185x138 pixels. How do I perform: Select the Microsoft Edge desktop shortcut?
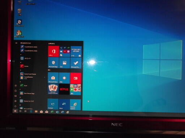[19, 23]
